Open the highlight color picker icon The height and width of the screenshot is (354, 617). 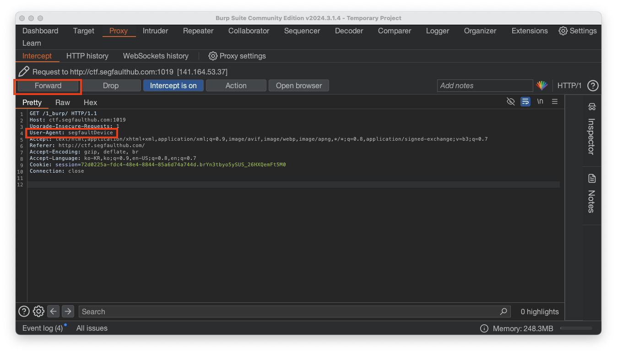(x=542, y=85)
